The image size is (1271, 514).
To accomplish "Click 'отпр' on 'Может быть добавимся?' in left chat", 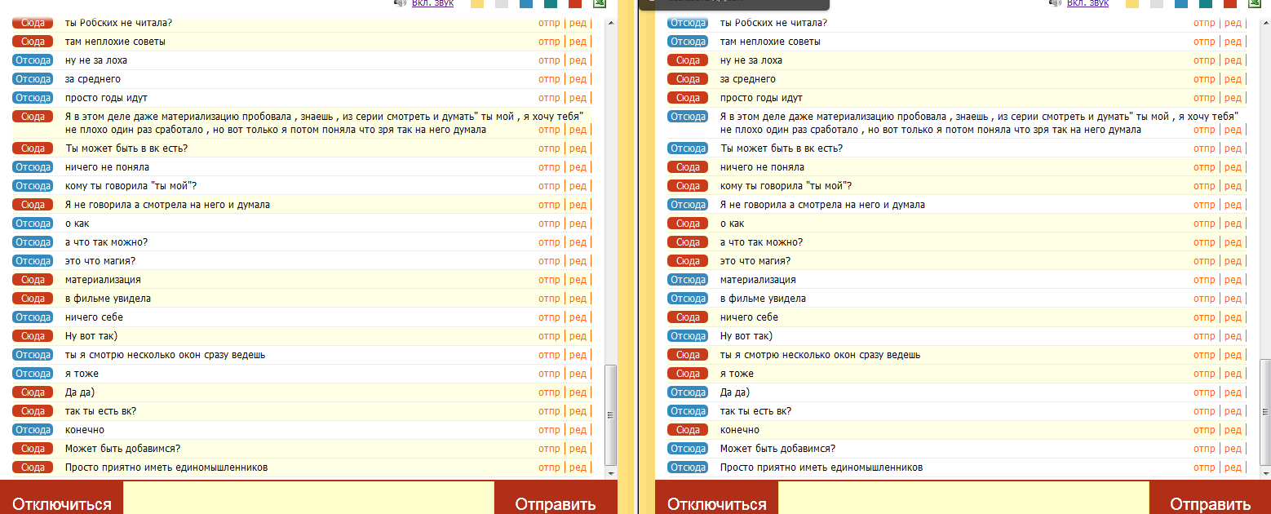I will point(549,449).
